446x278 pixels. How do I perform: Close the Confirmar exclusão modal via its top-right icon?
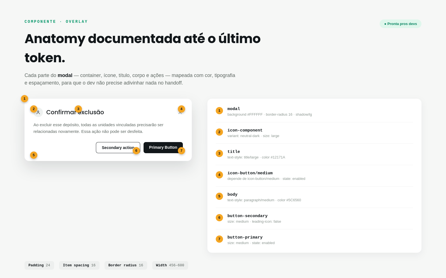tap(180, 112)
